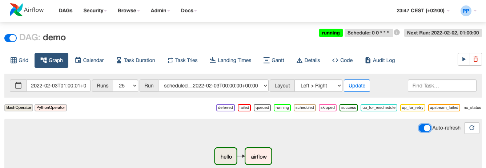Click the schedule info icon
This screenshot has height=168, width=486.
coord(397,33)
